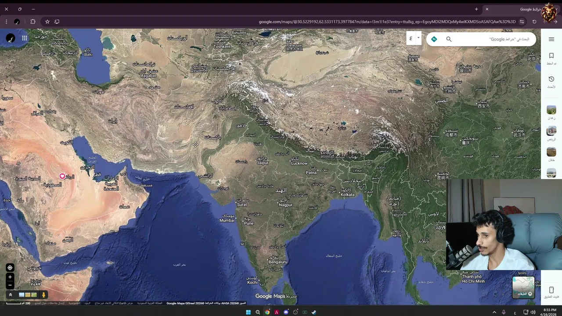The image size is (562, 316).
Task: Click the search magnifier in Maps
Action: click(449, 39)
